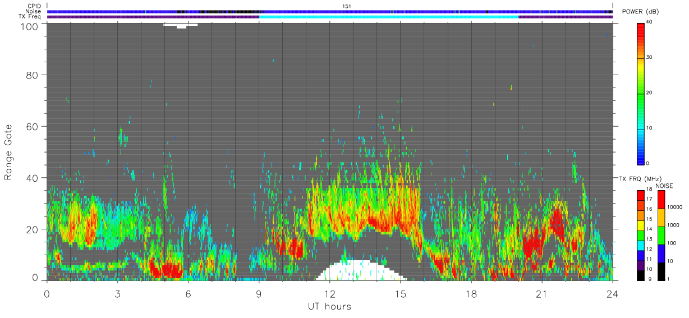Click the UT hours axis title
This screenshot has height=318, width=689.
[x=329, y=306]
